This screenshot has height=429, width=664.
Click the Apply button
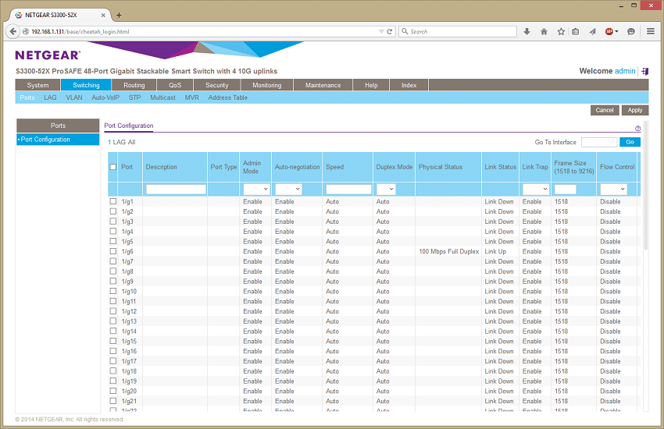(635, 110)
